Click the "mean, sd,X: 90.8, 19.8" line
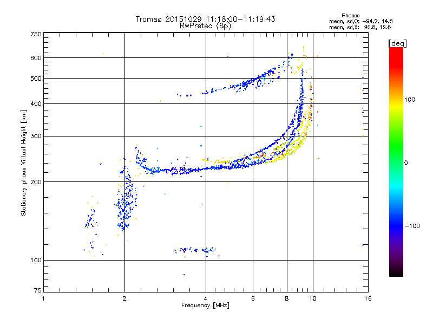Image resolution: width=433 pixels, height=325 pixels. pyautogui.click(x=360, y=27)
